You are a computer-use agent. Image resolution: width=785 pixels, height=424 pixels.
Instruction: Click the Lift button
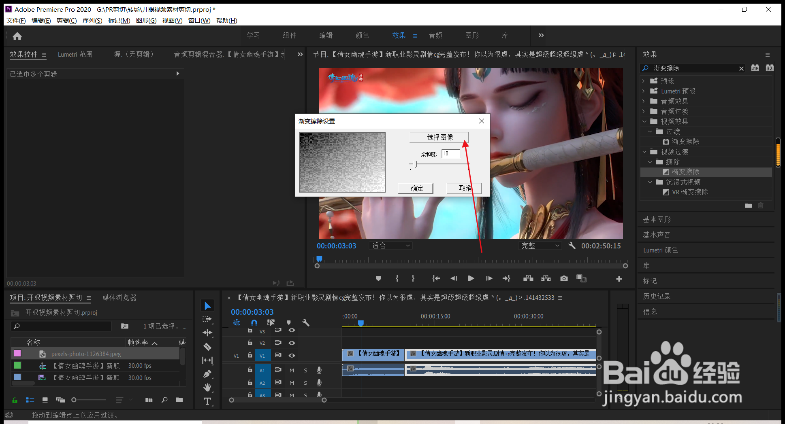(528, 278)
